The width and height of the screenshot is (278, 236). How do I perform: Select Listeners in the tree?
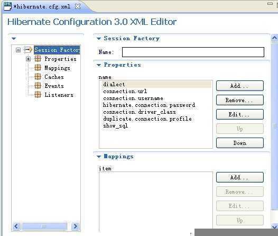[59, 95]
